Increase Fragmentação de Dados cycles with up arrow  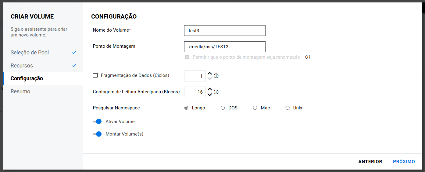coord(209,74)
